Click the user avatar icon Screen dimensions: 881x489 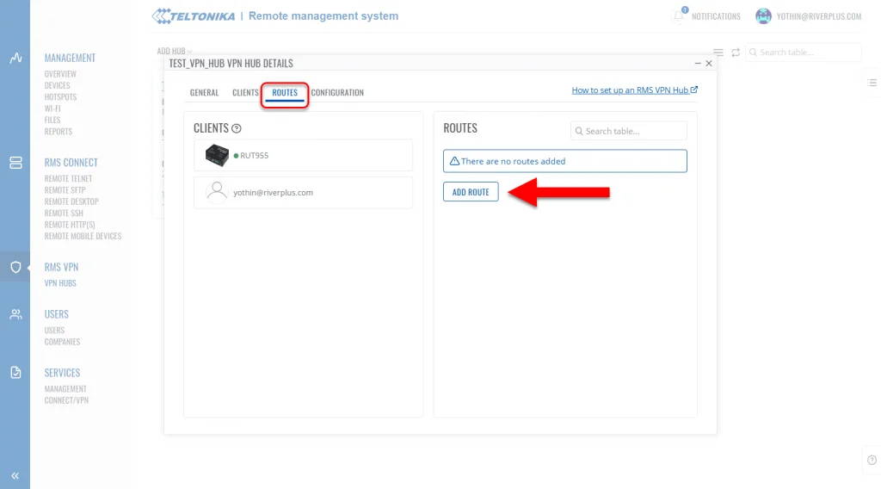coord(763,16)
